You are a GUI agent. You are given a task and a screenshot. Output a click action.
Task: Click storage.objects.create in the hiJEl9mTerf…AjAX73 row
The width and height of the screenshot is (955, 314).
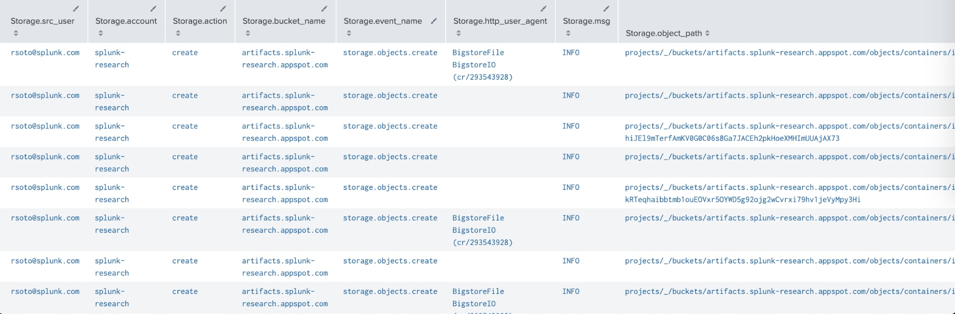pos(390,126)
